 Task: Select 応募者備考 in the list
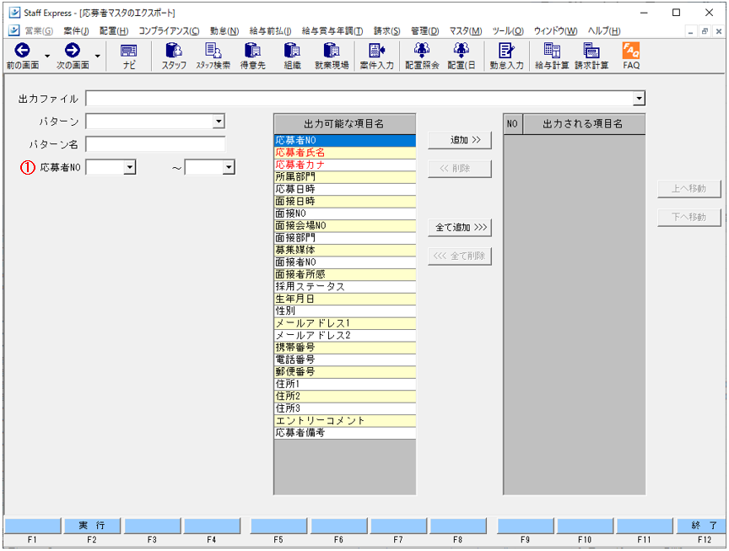coord(345,433)
